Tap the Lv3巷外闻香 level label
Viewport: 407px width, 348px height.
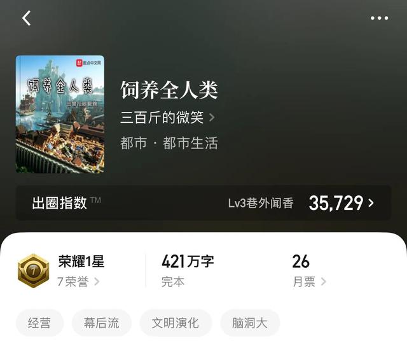261,203
